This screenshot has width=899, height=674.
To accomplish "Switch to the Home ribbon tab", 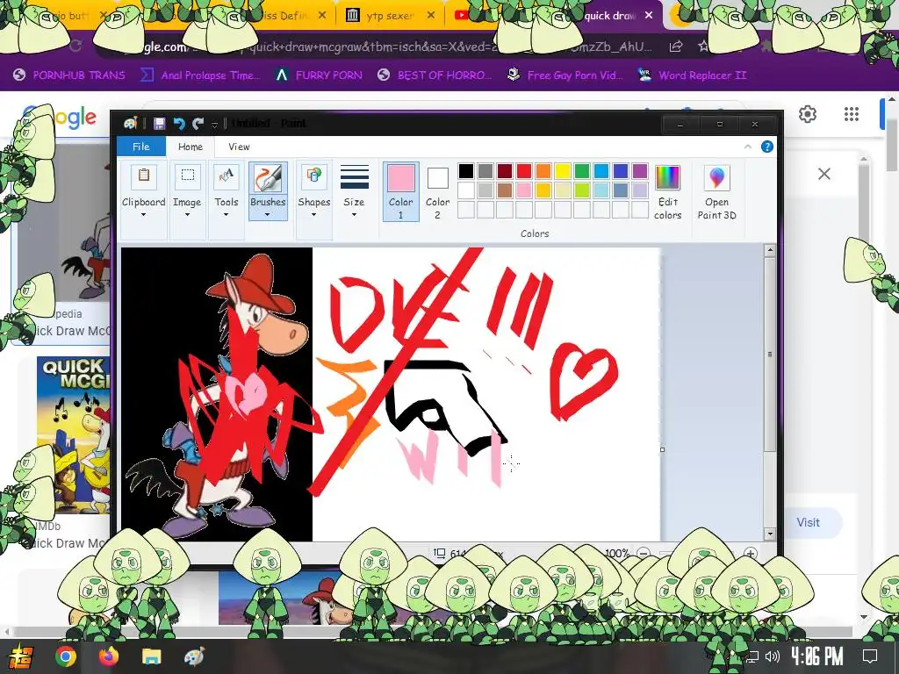I will [191, 147].
